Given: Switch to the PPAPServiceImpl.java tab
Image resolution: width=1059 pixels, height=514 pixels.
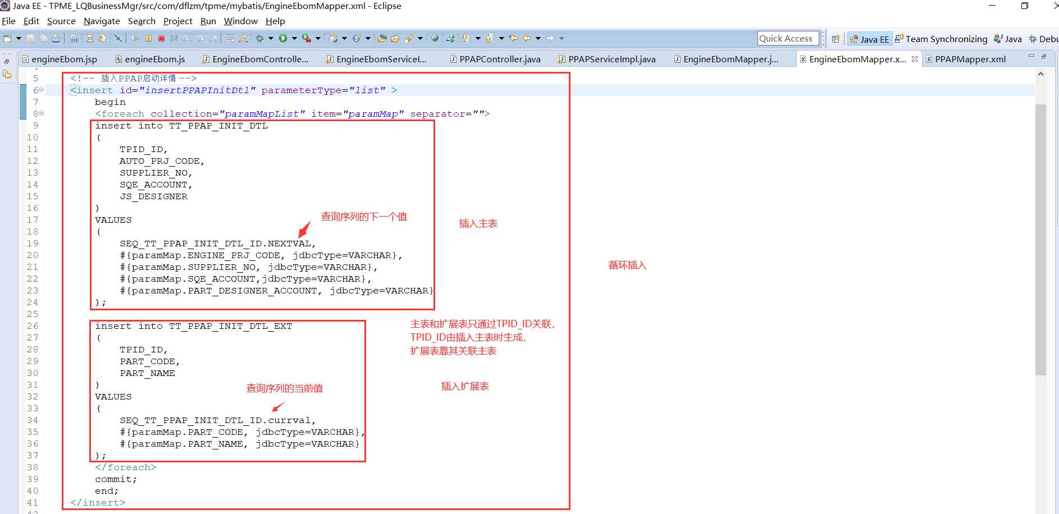Looking at the screenshot, I should 606,59.
